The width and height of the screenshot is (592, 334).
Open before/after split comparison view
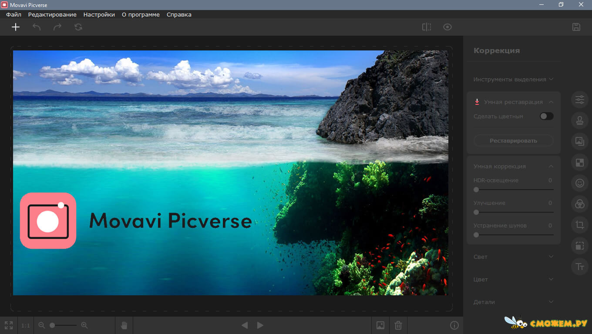(x=427, y=27)
